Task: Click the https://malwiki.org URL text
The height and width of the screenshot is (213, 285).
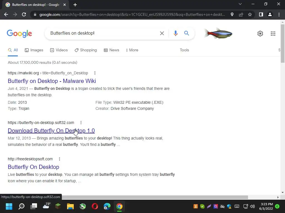Action: (23, 73)
